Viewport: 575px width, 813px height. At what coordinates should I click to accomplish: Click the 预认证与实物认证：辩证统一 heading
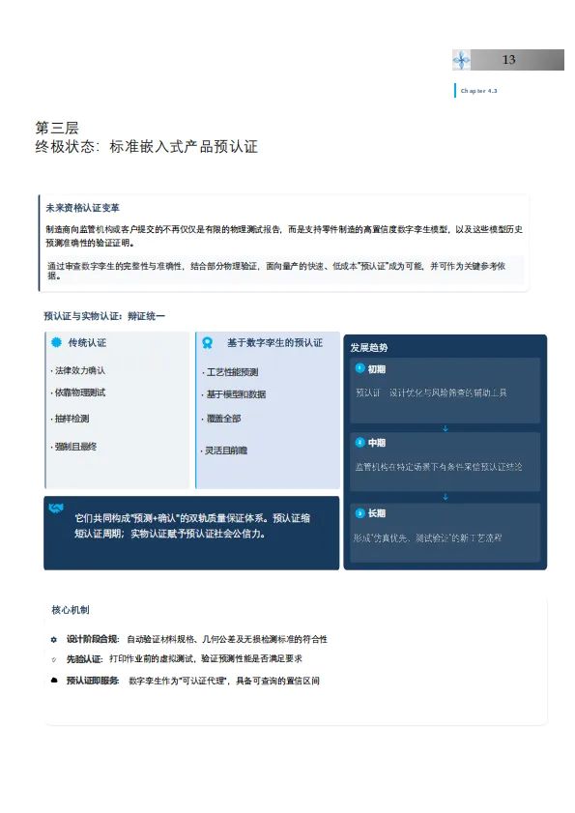pos(104,316)
